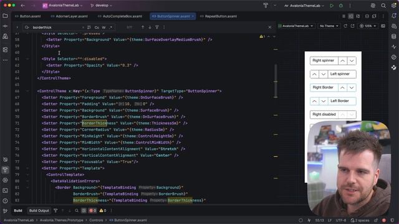399x224 pixels.
Task: Open the search filter funnel icon
Action: coord(157,27)
